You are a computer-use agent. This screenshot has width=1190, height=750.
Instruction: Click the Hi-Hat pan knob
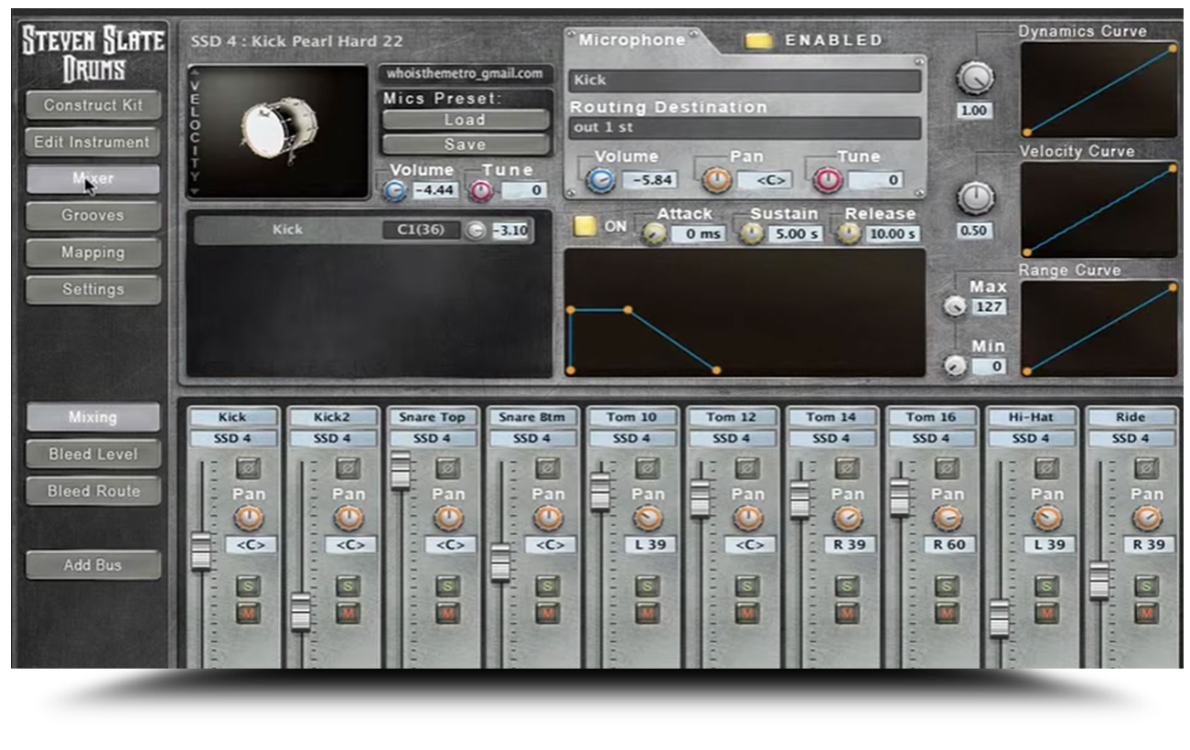[x=1045, y=519]
